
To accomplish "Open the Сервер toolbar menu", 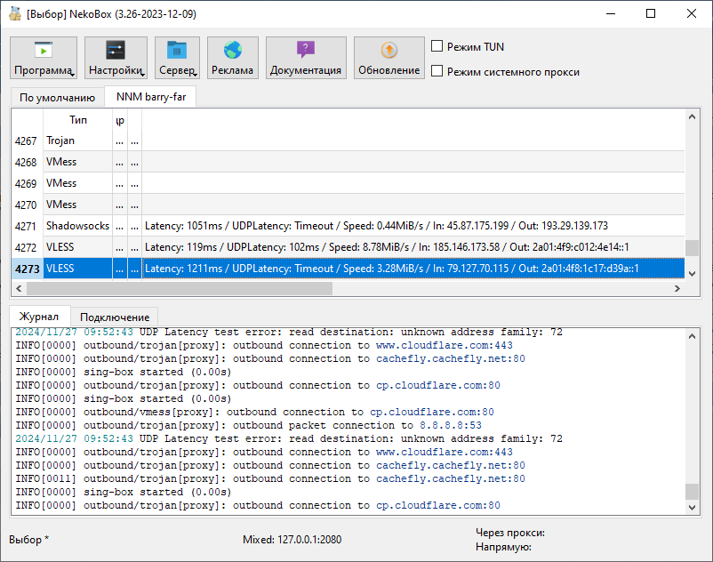I will pos(177,59).
